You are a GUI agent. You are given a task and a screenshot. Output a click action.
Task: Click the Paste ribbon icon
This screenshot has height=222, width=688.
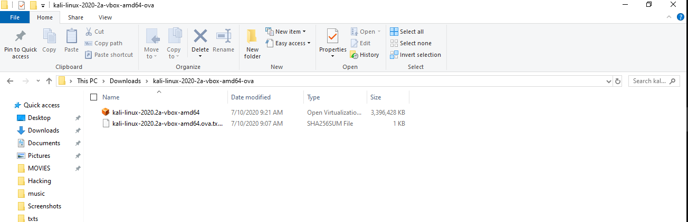(71, 36)
